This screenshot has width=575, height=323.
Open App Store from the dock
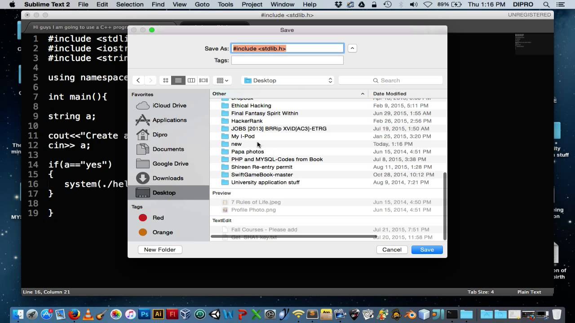[46, 314]
